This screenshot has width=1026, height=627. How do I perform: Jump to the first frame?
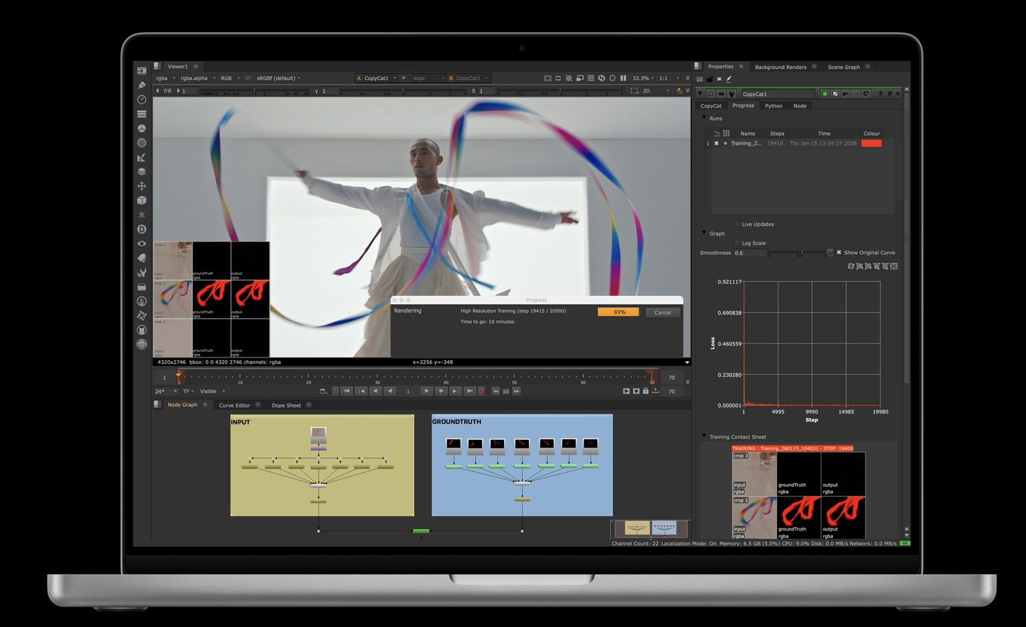[x=347, y=391]
